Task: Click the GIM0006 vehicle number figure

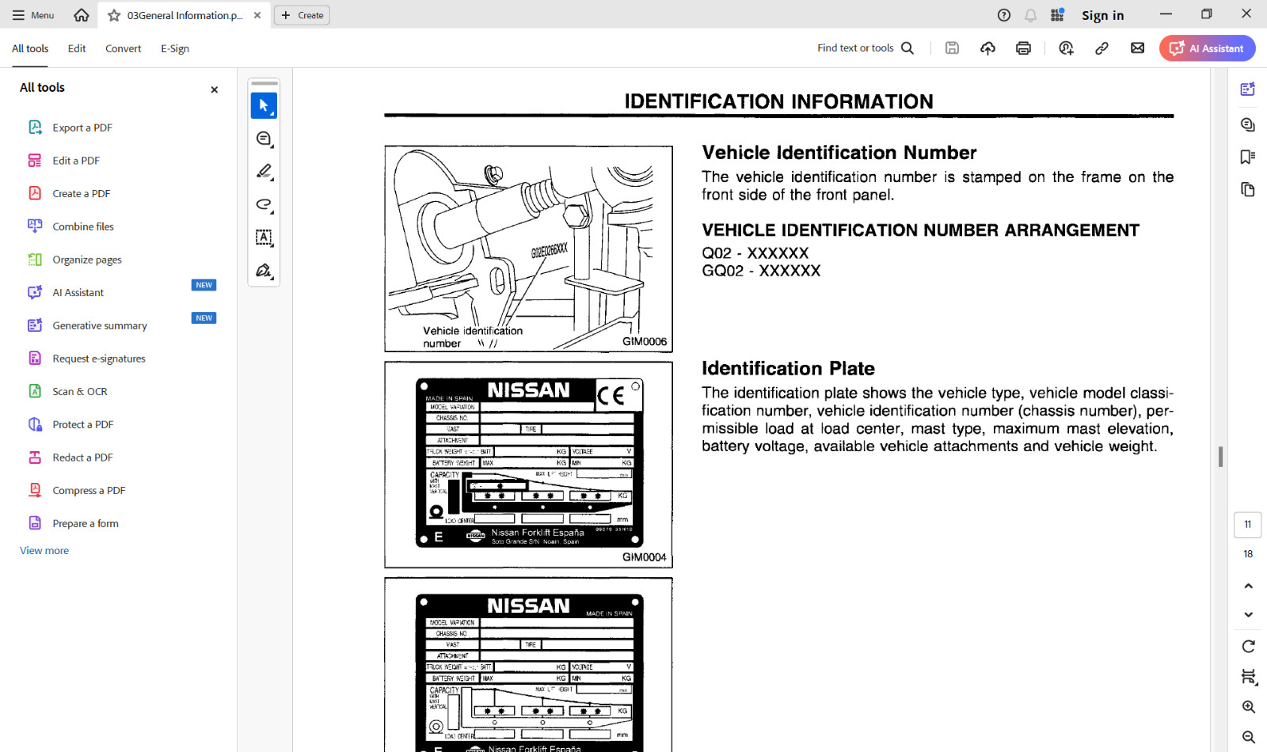Action: (528, 249)
